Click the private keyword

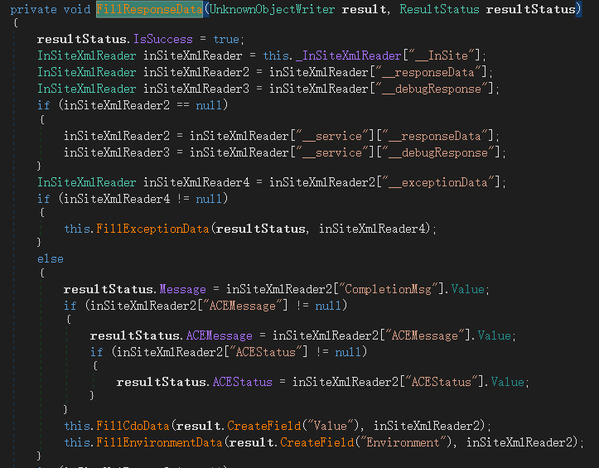coord(33,9)
